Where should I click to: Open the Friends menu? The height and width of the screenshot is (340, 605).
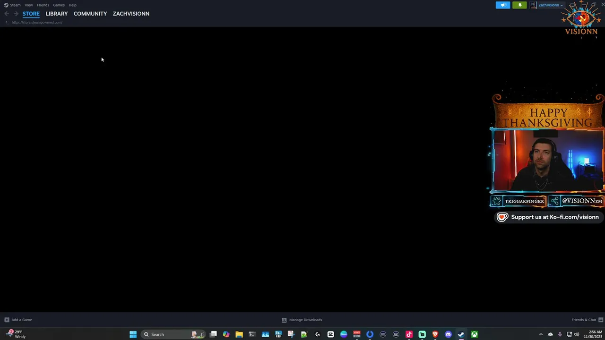coord(43,5)
